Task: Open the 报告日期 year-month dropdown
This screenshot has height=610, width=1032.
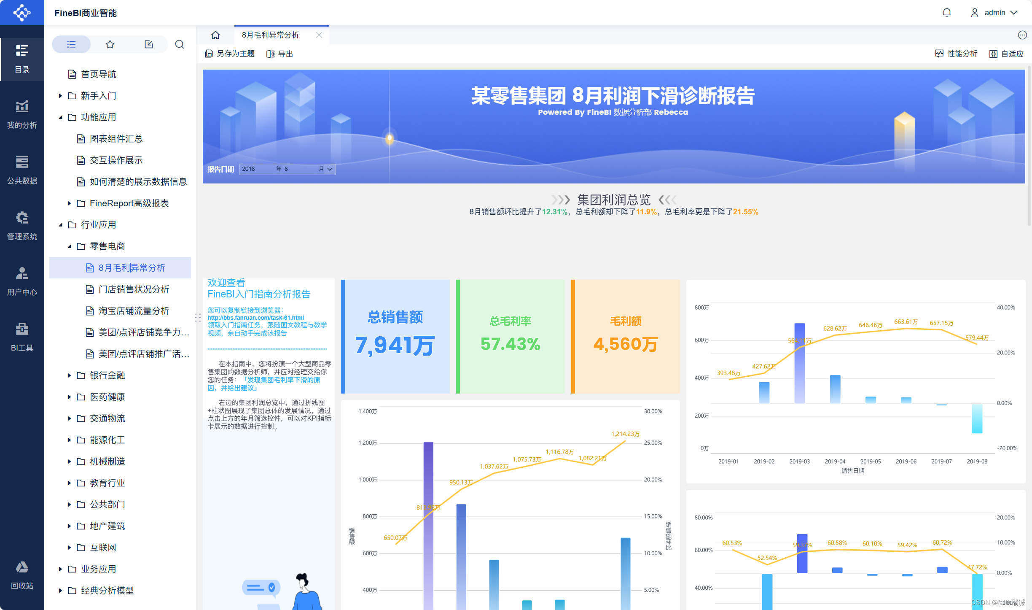Action: pos(287,169)
